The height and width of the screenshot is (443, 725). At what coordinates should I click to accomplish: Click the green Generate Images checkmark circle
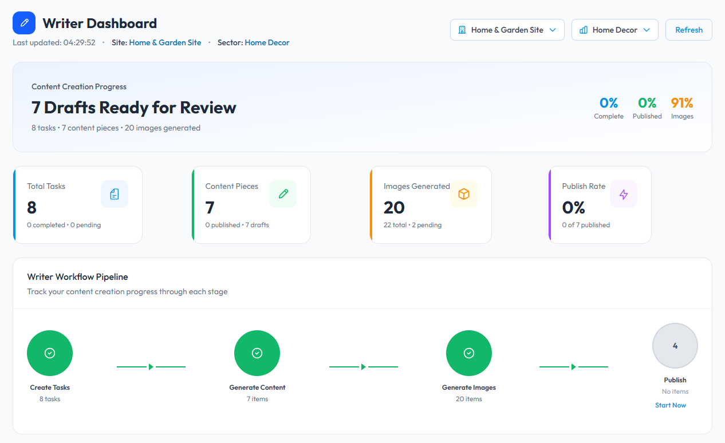469,353
